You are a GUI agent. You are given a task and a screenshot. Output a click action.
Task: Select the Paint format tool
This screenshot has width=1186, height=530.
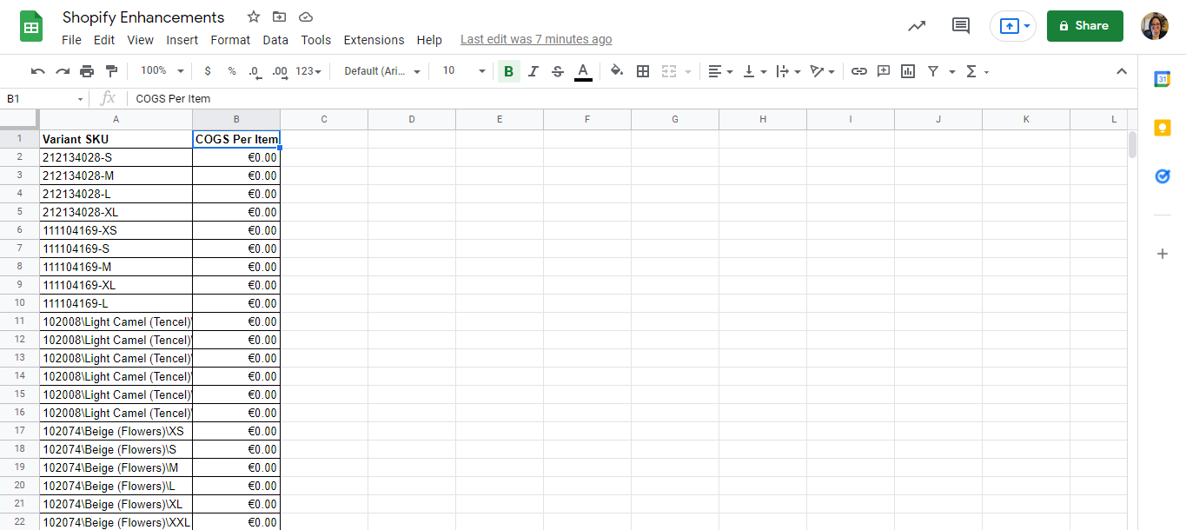111,71
